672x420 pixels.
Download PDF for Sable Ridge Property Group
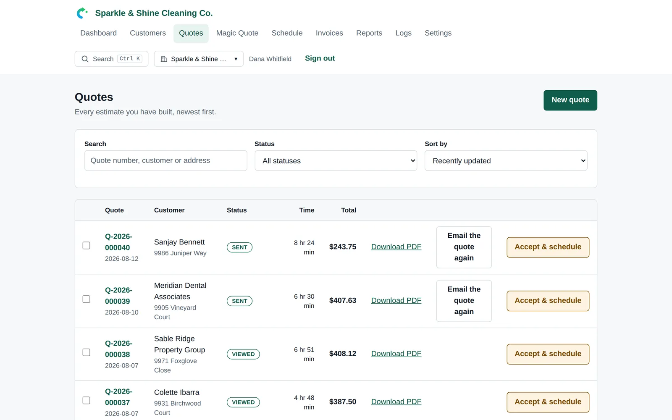(396, 354)
